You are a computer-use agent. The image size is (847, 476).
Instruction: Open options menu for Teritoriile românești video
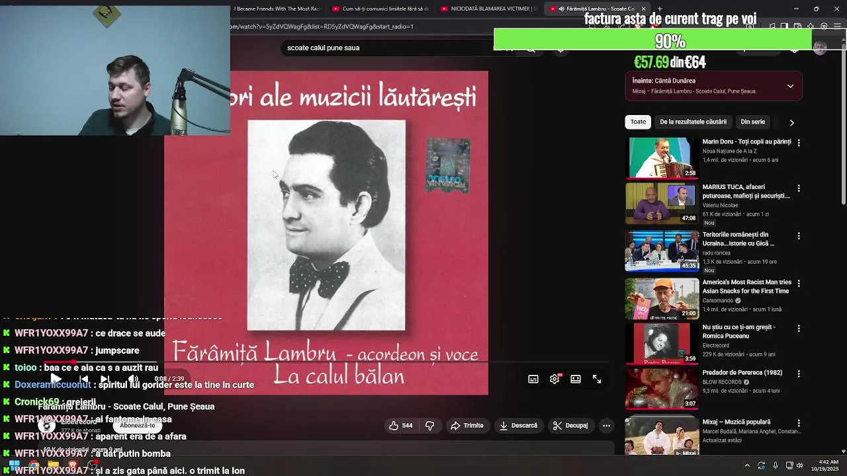[x=799, y=236]
